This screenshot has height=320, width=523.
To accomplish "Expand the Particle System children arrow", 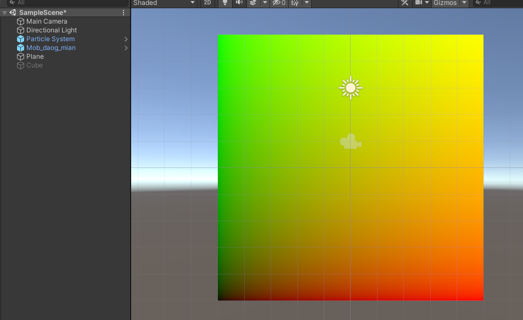I will pos(126,39).
